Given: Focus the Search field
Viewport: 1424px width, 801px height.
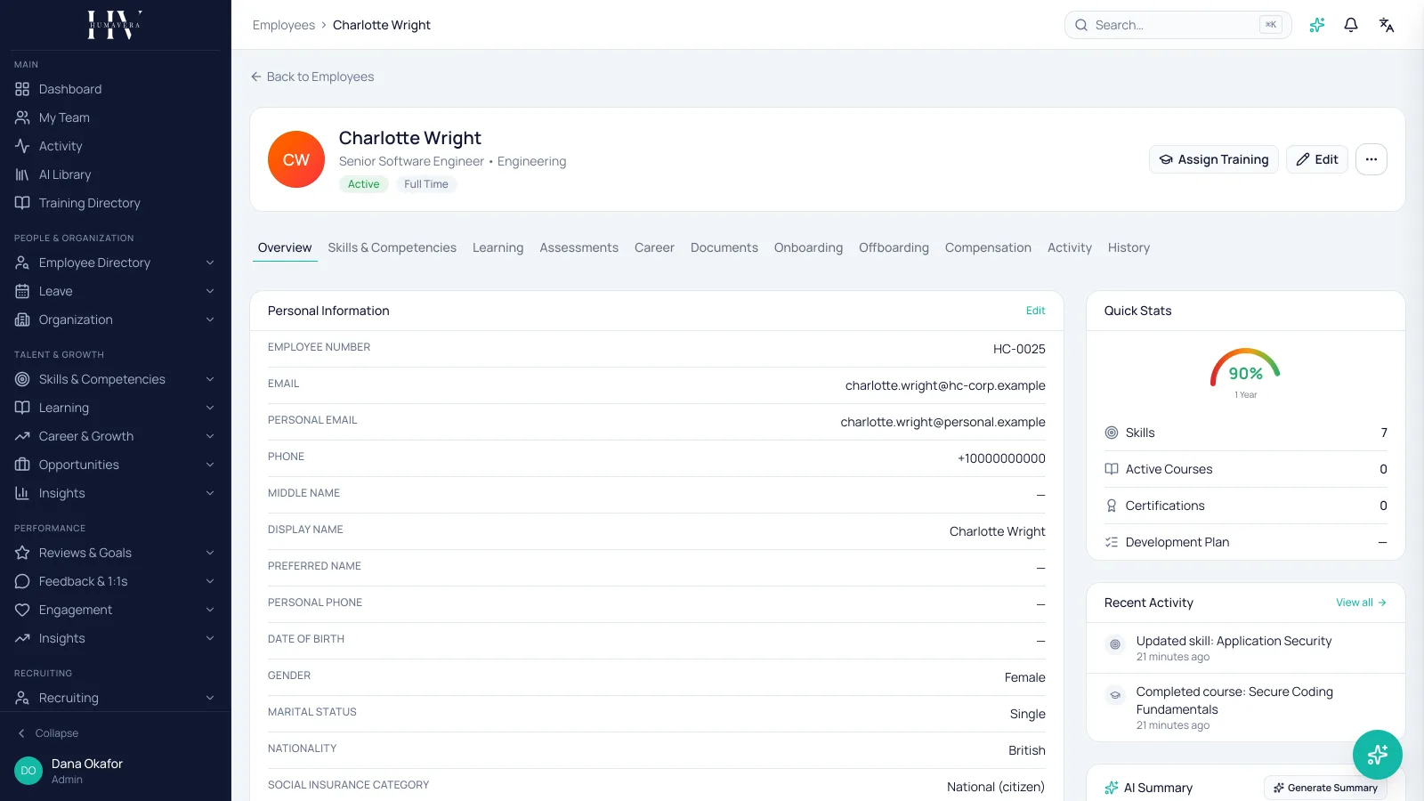Looking at the screenshot, I should [x=1177, y=25].
